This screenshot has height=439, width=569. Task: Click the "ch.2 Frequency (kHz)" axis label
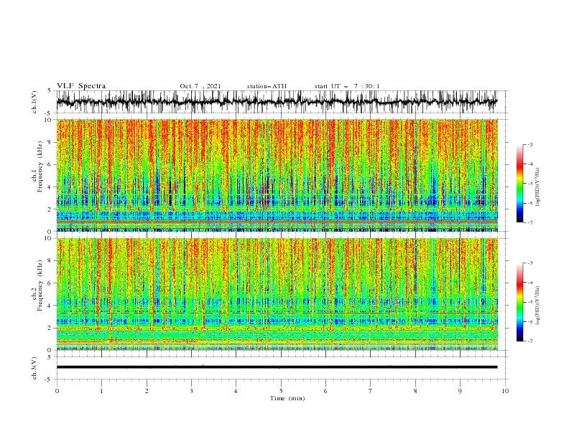click(x=37, y=285)
